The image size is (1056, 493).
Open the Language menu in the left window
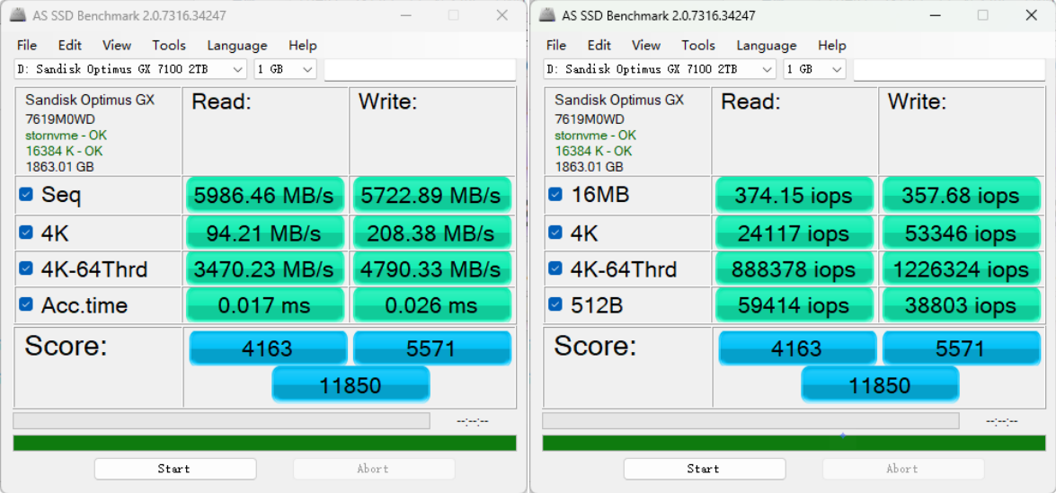pos(237,45)
